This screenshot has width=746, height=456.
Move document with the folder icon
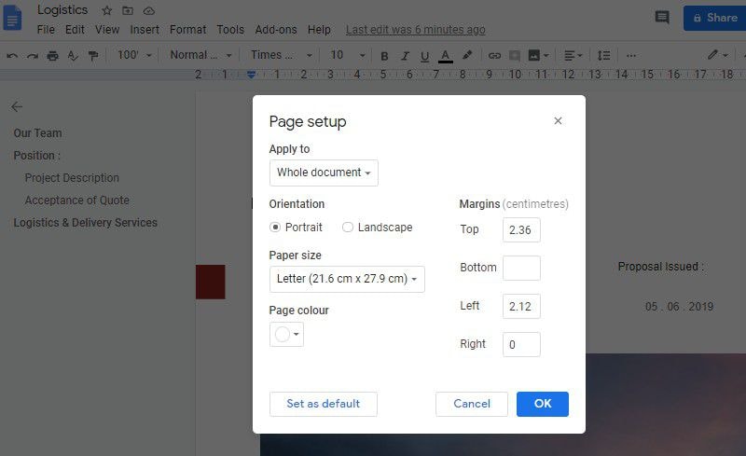point(128,10)
